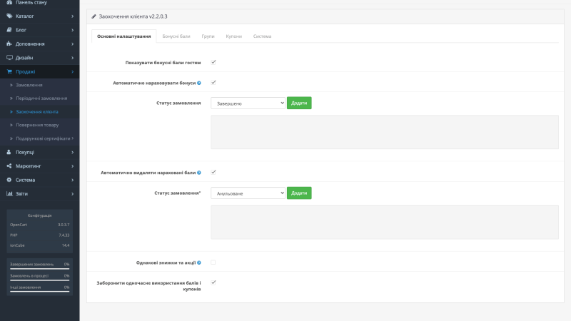Screen dimensions: 571x321
Task: Select the Основні налаштування tab
Action: [123, 36]
